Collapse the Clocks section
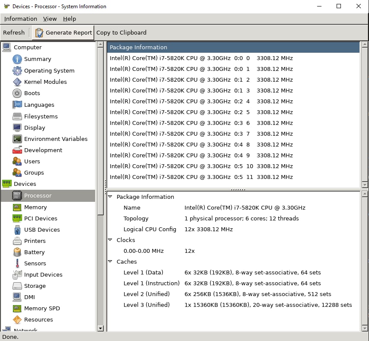 pyautogui.click(x=110, y=240)
